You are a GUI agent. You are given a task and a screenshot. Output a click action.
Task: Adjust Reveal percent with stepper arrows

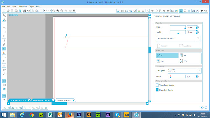tap(197, 76)
